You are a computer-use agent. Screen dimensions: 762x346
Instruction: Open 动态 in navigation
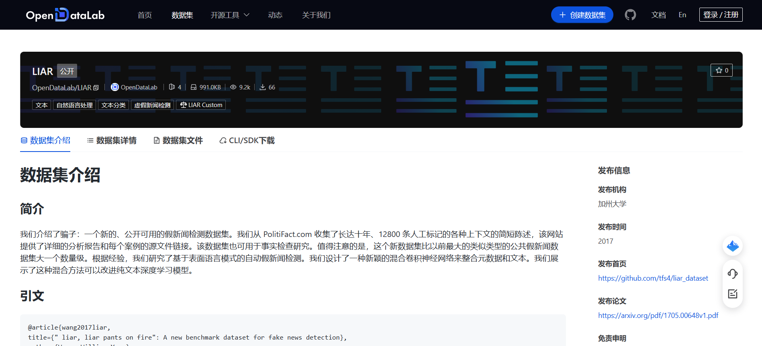tap(275, 15)
